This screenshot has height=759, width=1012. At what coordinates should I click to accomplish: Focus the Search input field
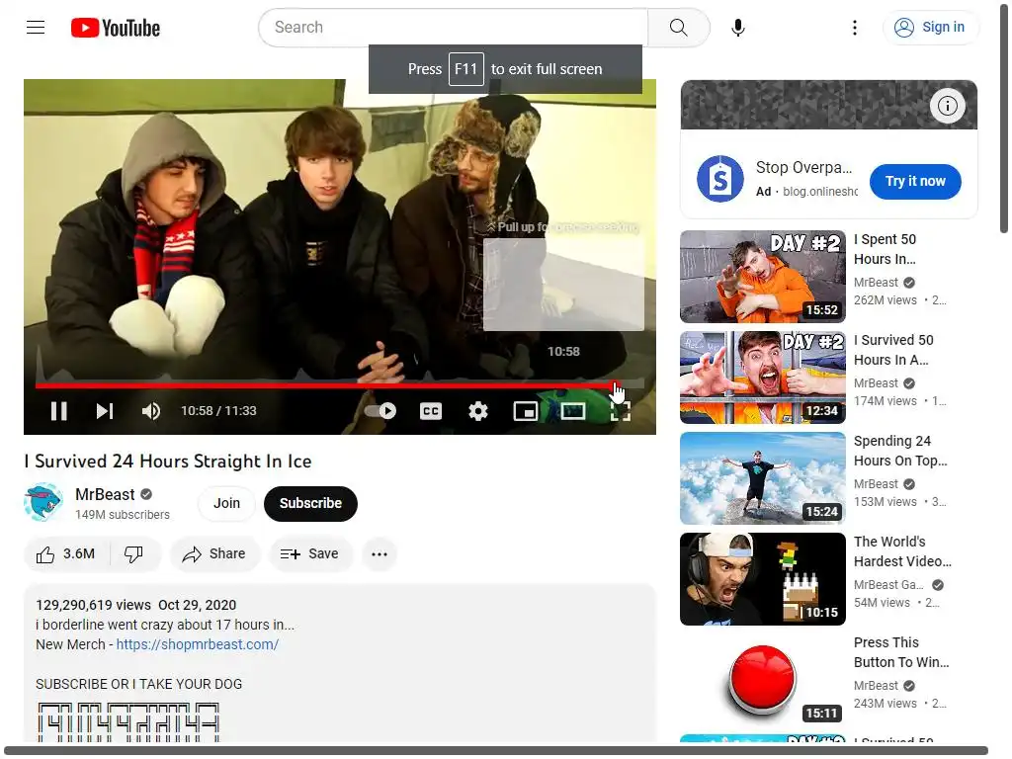454,27
